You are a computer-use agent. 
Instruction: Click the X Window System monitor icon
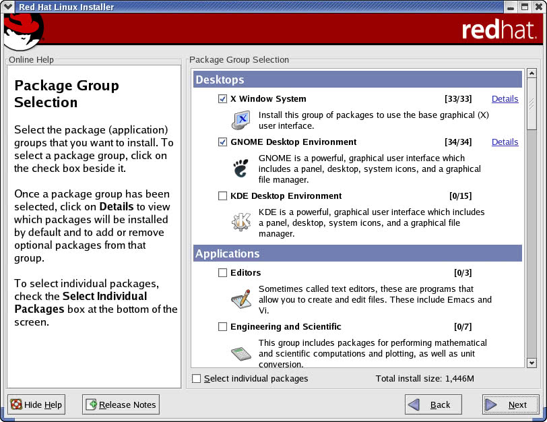(x=241, y=120)
